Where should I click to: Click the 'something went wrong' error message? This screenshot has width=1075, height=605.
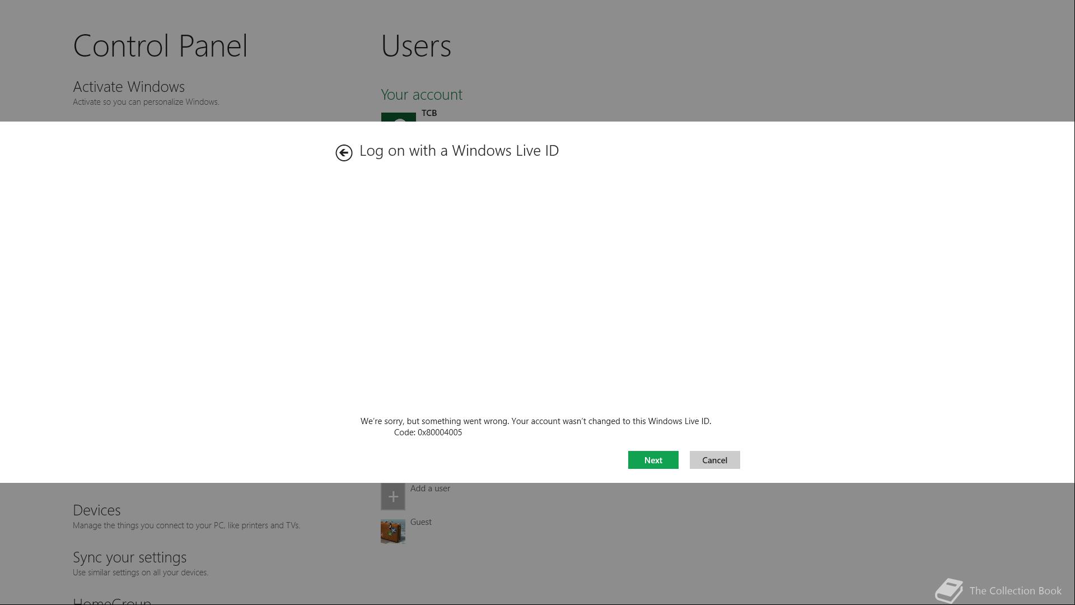[x=536, y=421]
